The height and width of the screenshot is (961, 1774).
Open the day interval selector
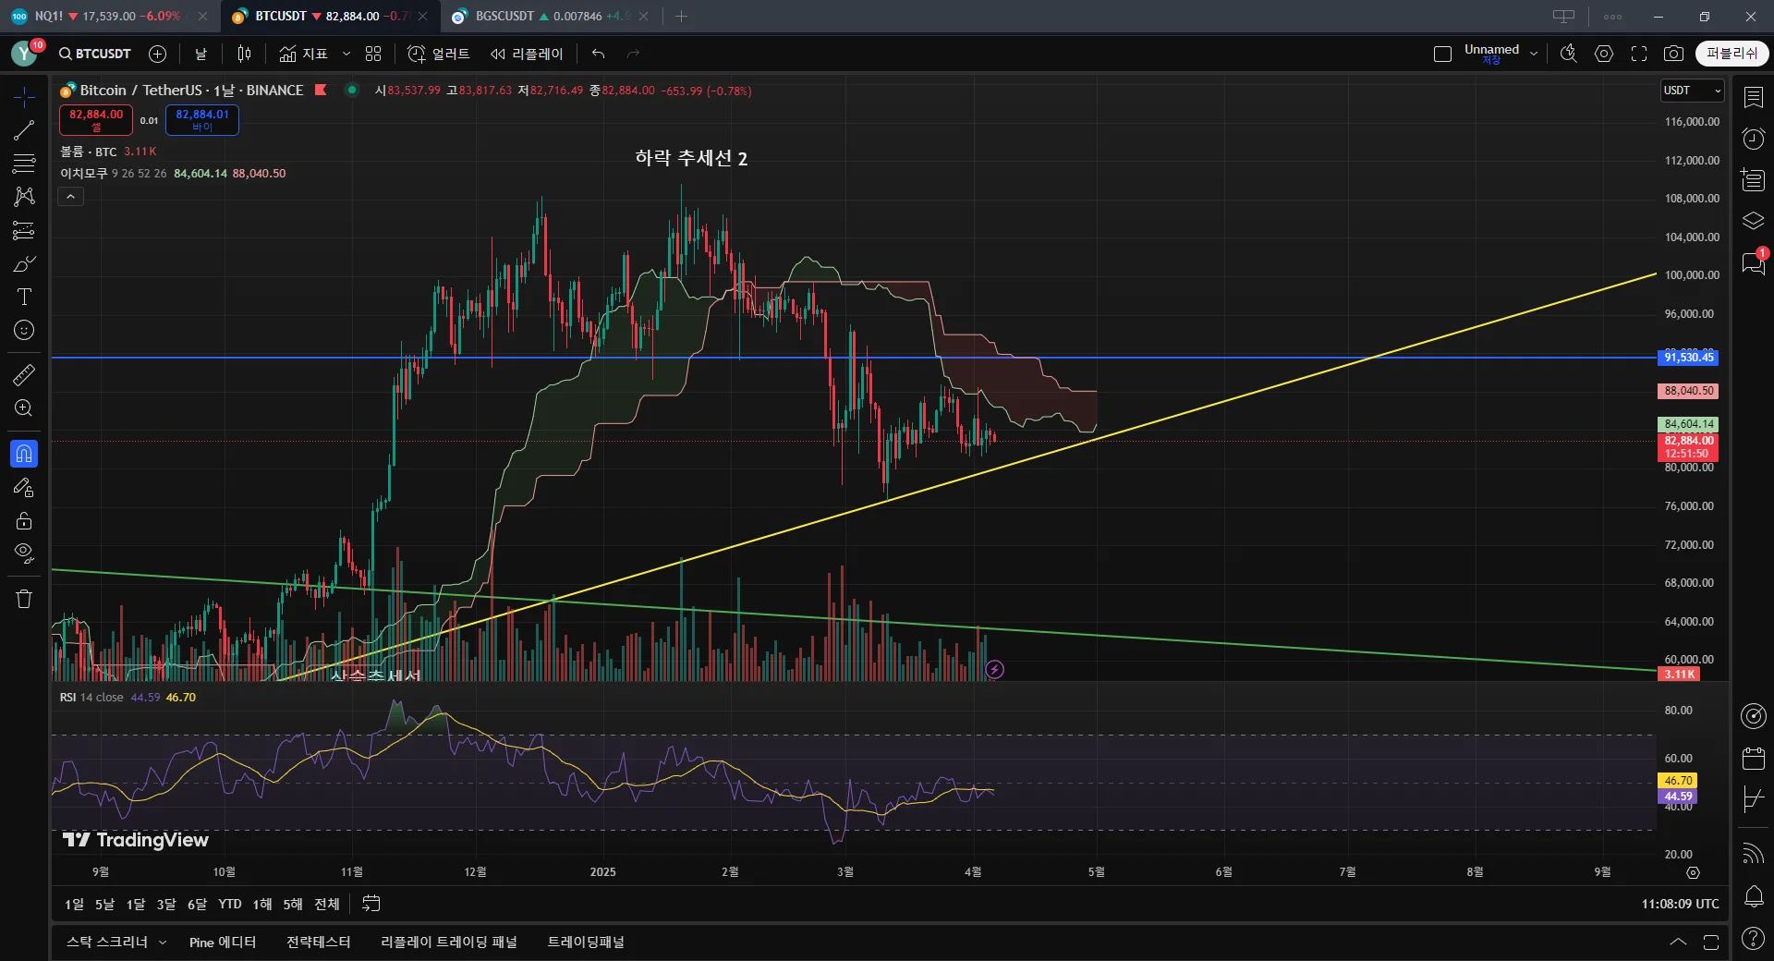[200, 54]
